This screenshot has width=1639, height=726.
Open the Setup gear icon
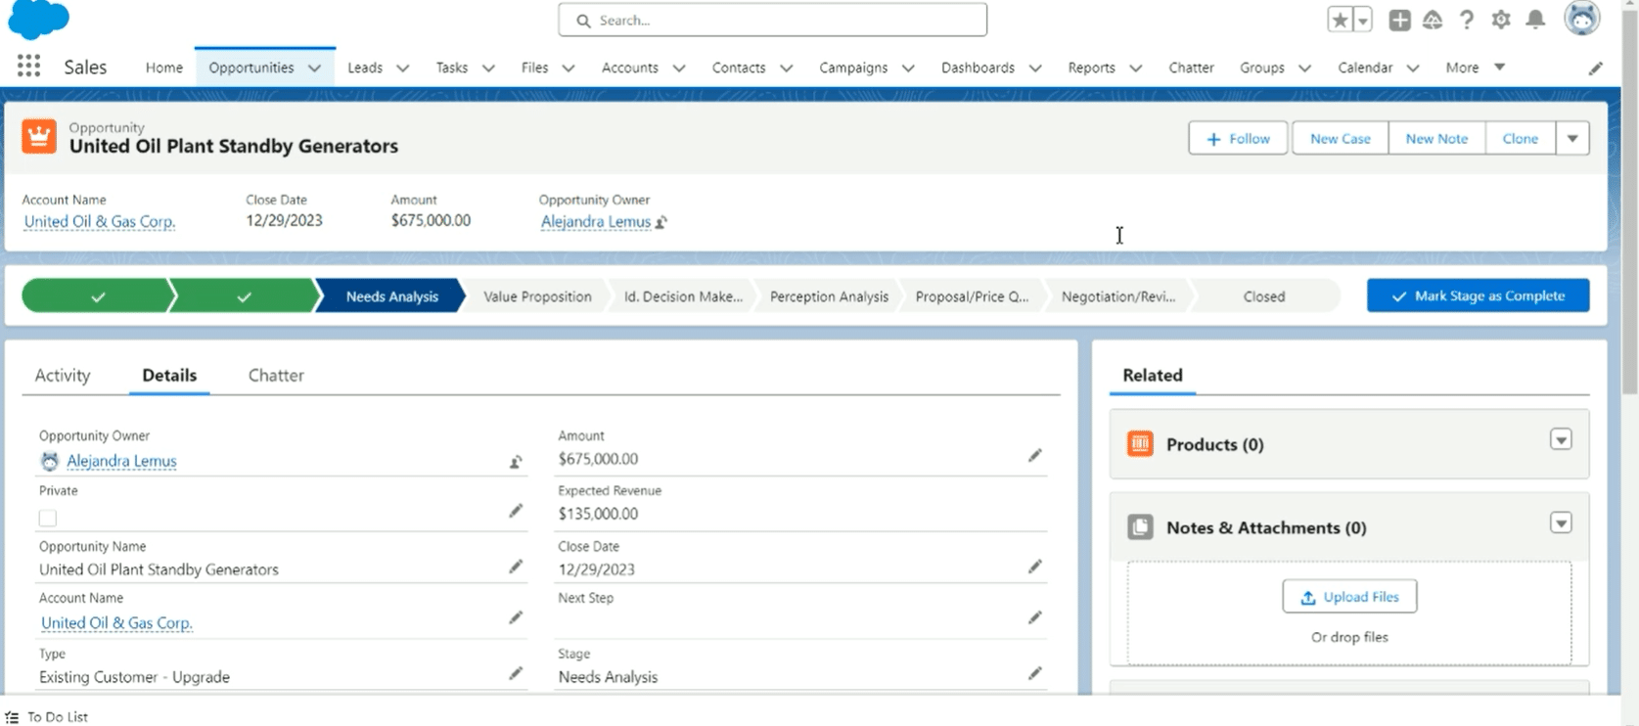1501,20
